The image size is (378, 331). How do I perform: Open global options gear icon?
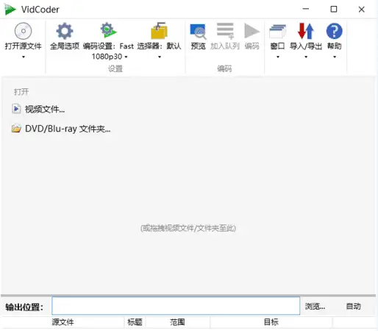[x=65, y=31]
